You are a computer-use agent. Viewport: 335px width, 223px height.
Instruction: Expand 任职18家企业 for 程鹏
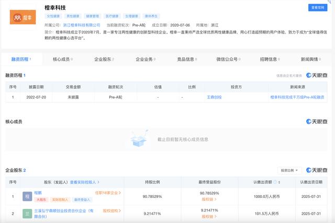click(x=108, y=193)
